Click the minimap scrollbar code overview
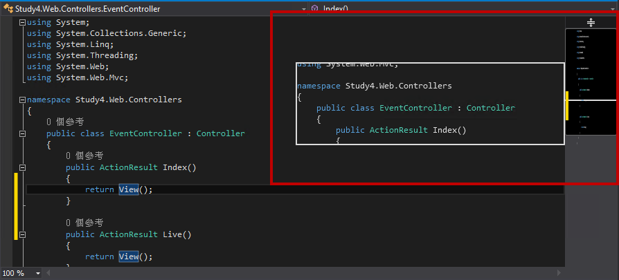This screenshot has width=619, height=280. (591, 82)
